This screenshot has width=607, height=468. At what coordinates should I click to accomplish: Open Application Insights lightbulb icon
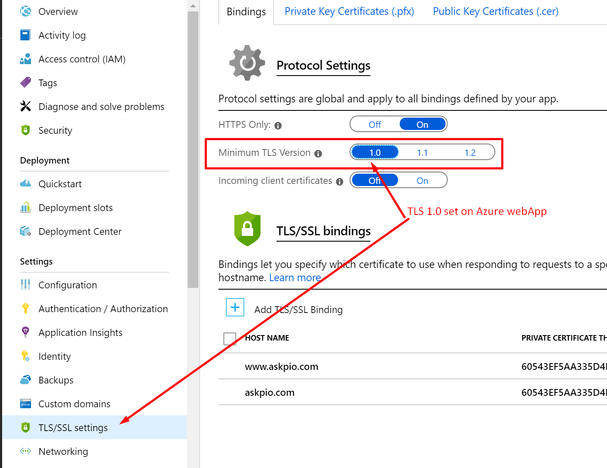coord(25,332)
